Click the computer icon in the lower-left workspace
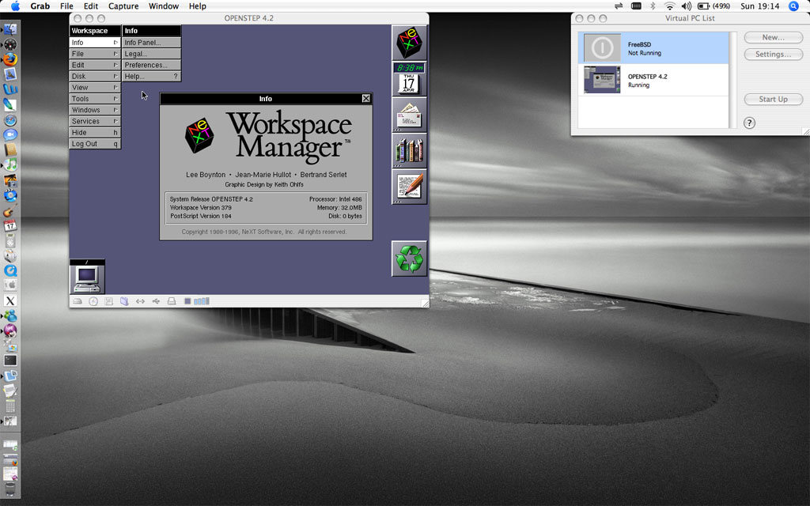Screen dimensions: 810x506 [x=87, y=277]
